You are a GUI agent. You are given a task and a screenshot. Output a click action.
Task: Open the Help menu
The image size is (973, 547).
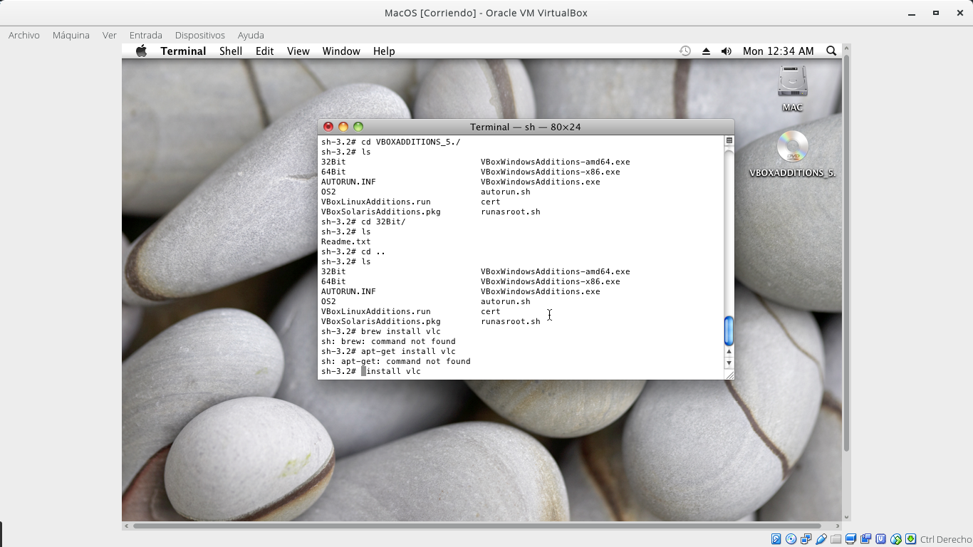384,51
